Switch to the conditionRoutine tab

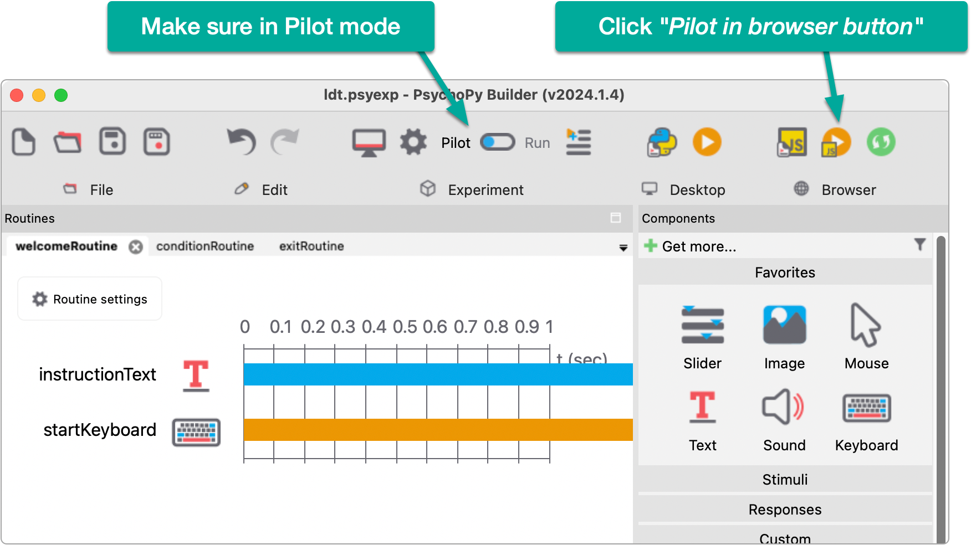pos(205,246)
